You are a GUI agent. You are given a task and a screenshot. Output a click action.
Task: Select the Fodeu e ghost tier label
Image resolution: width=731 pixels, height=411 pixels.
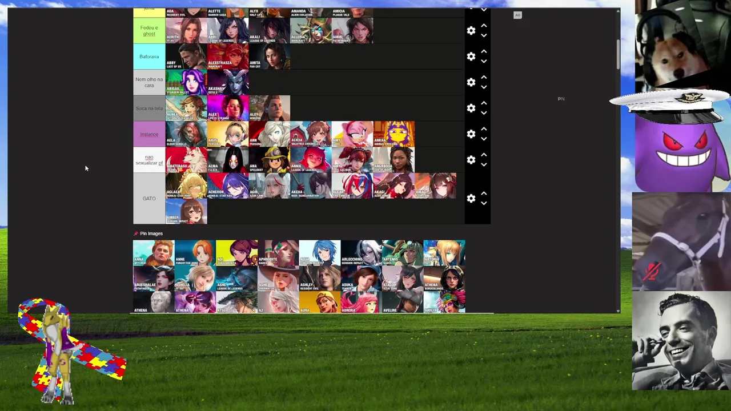click(x=149, y=31)
